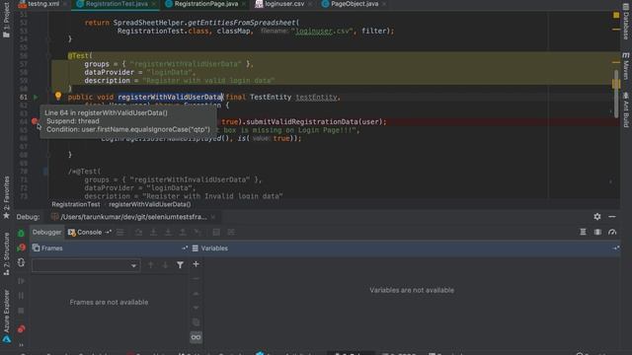The image size is (632, 355).
Task: Click the Pause Program icon
Action: (21, 296)
